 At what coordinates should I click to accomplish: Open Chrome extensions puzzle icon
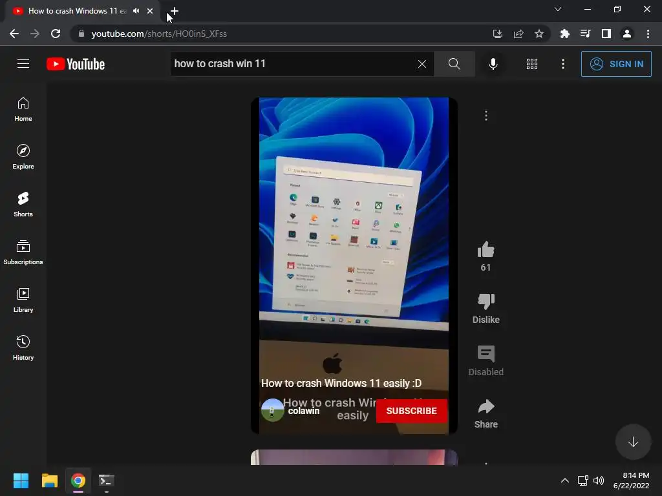pyautogui.click(x=564, y=34)
